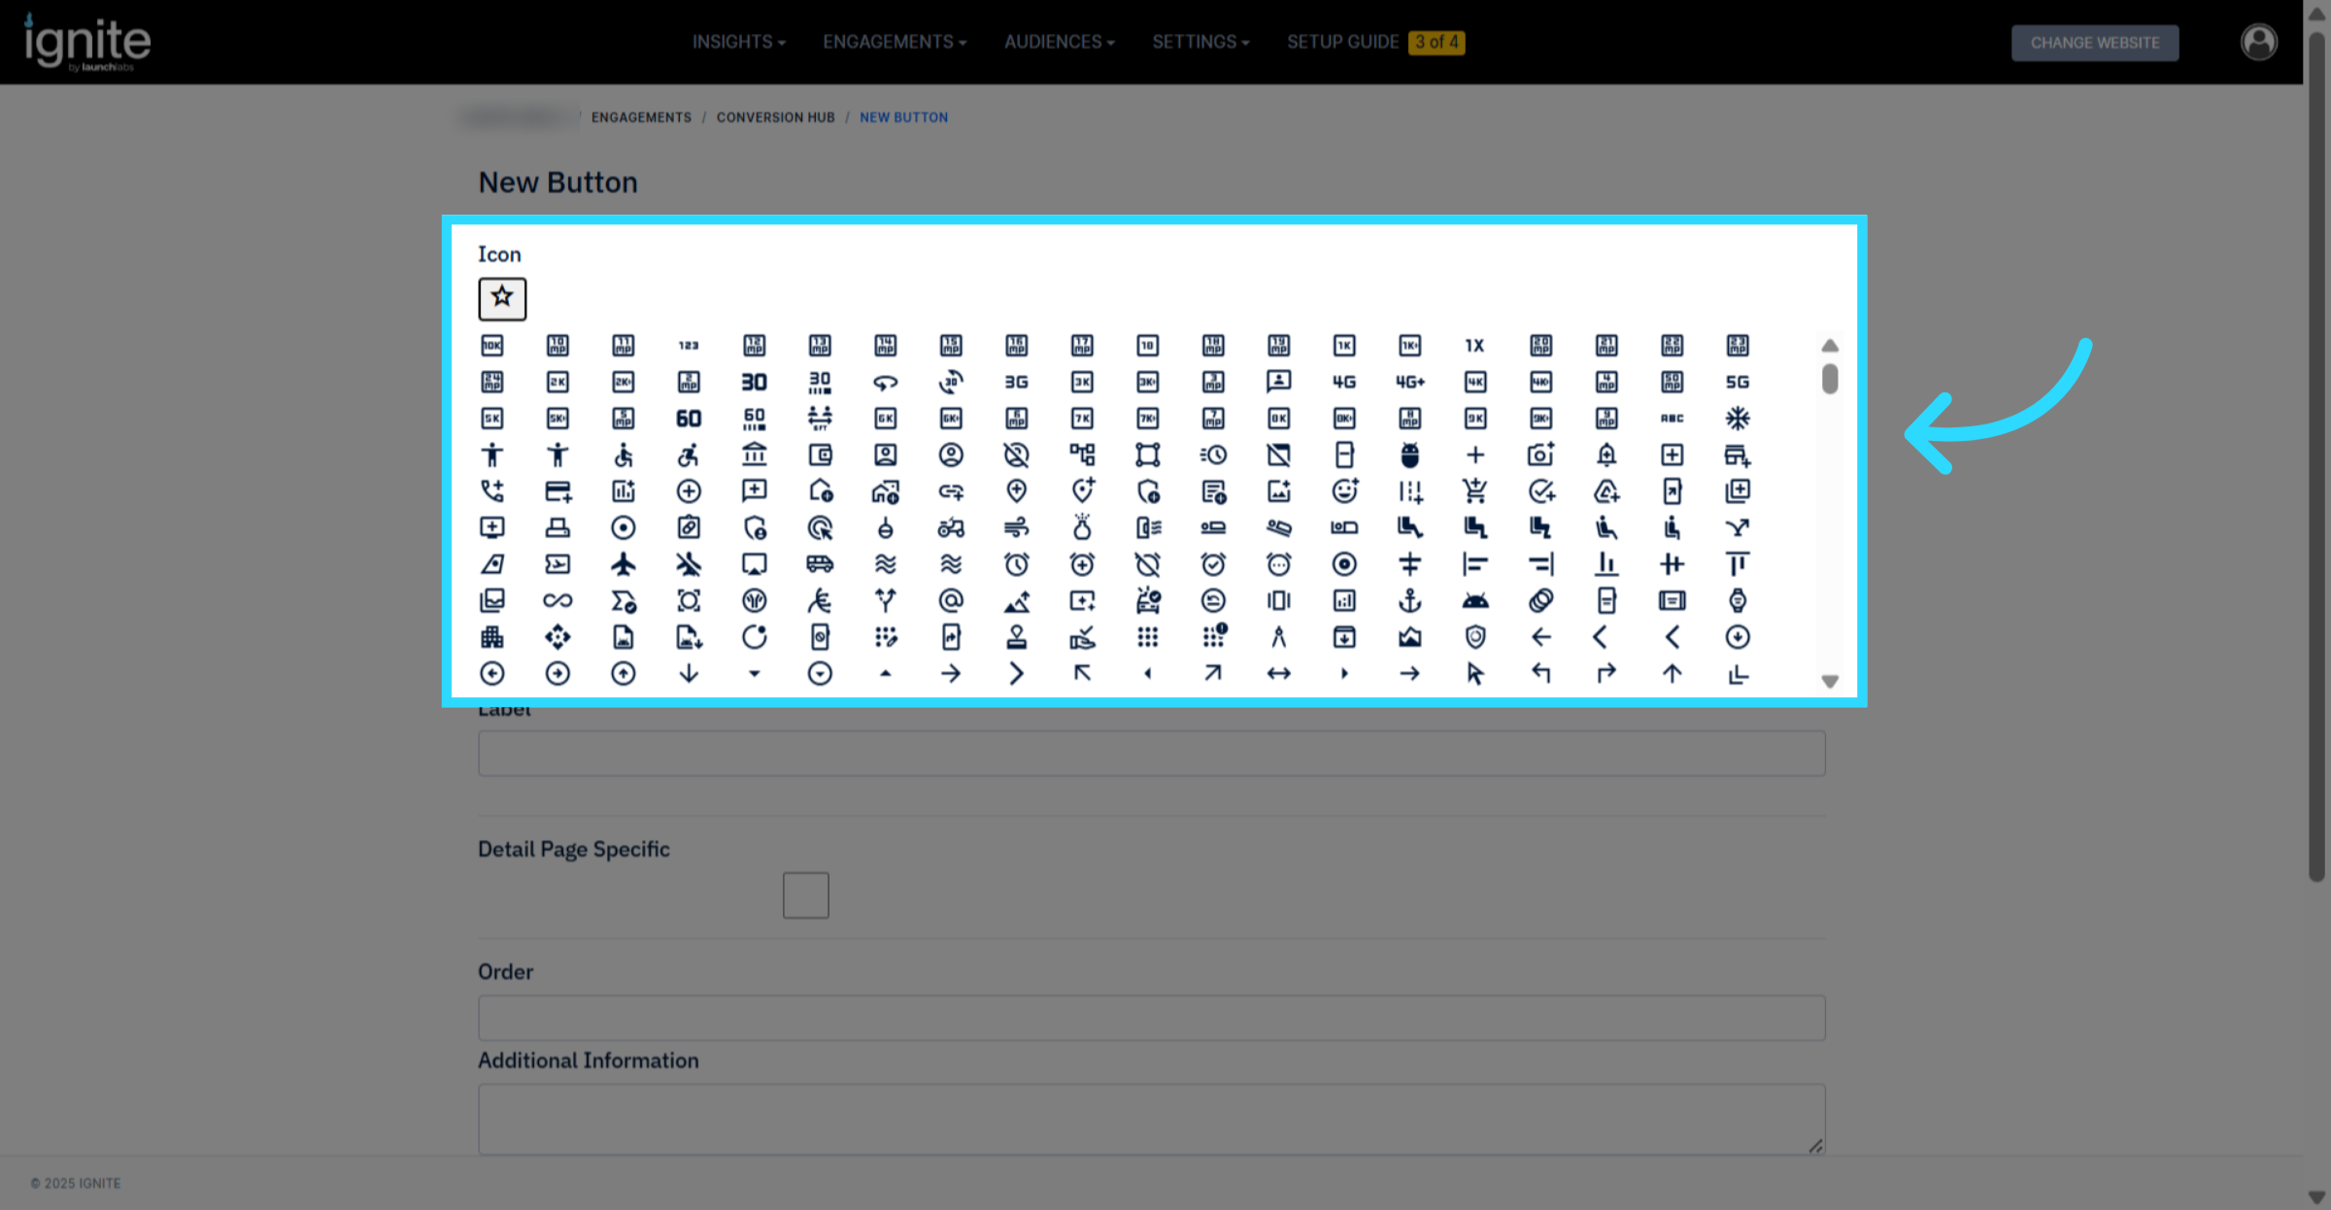
Task: Go to Conversion Hub breadcrumb
Action: point(775,118)
